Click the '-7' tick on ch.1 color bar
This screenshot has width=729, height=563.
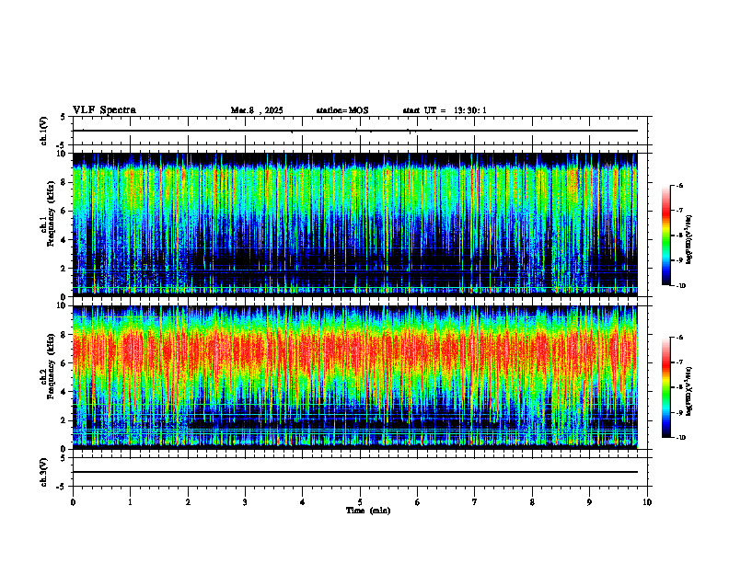(679, 211)
